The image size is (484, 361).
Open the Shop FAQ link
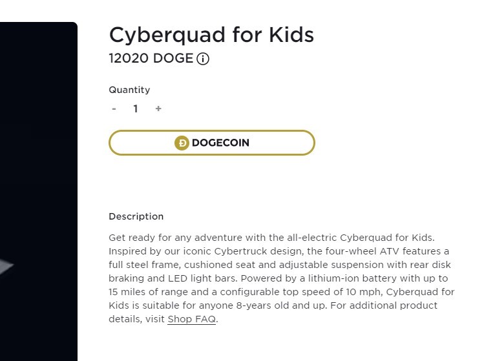coord(192,319)
